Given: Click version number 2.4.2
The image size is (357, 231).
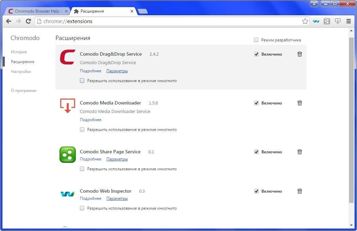Looking at the screenshot, I should point(154,54).
